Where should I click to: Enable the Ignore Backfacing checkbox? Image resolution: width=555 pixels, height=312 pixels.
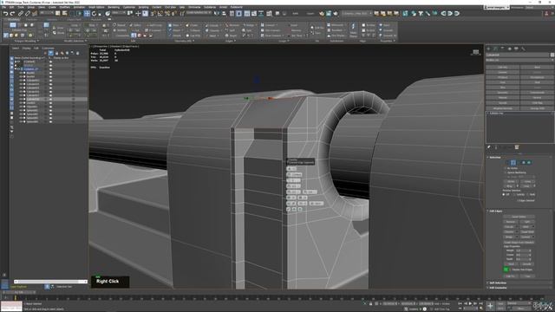505,172
